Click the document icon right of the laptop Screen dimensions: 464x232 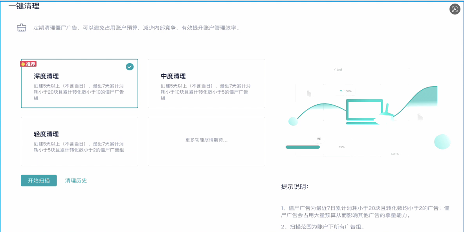click(420, 117)
